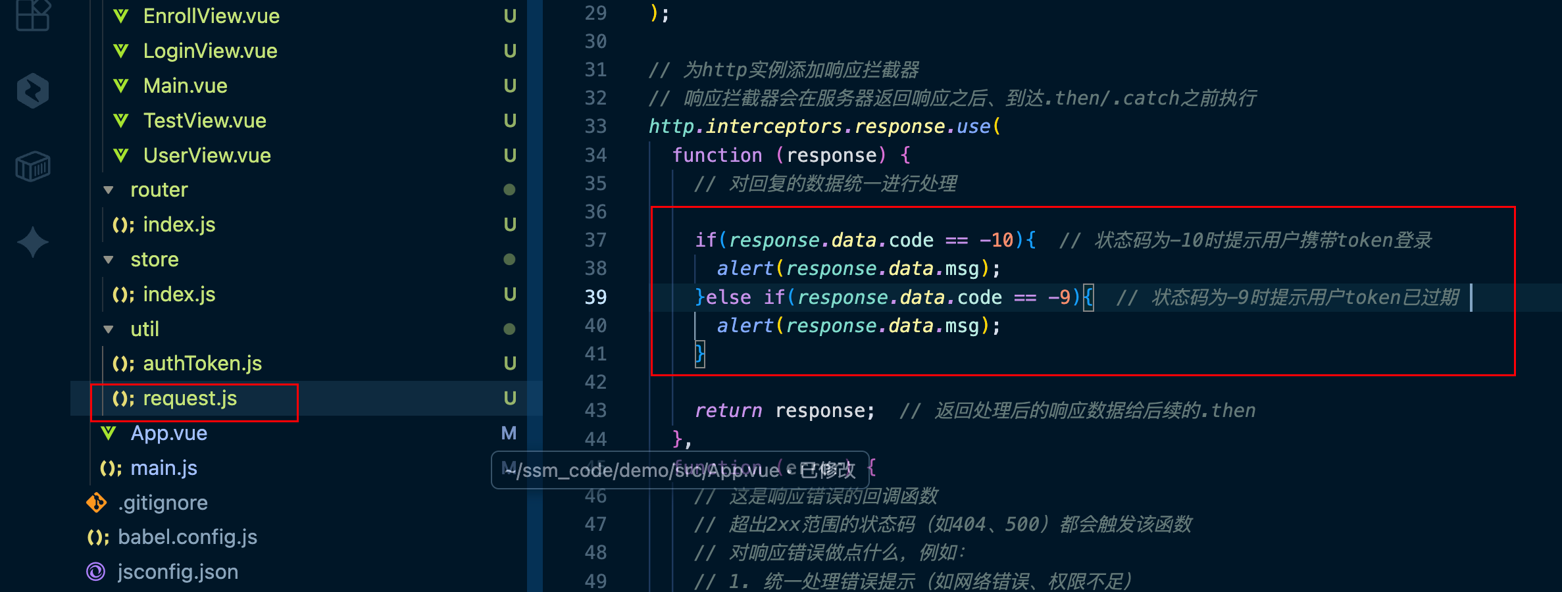Image resolution: width=1562 pixels, height=592 pixels.
Task: Click the blue hexagon arrow activity bar icon
Action: [33, 90]
